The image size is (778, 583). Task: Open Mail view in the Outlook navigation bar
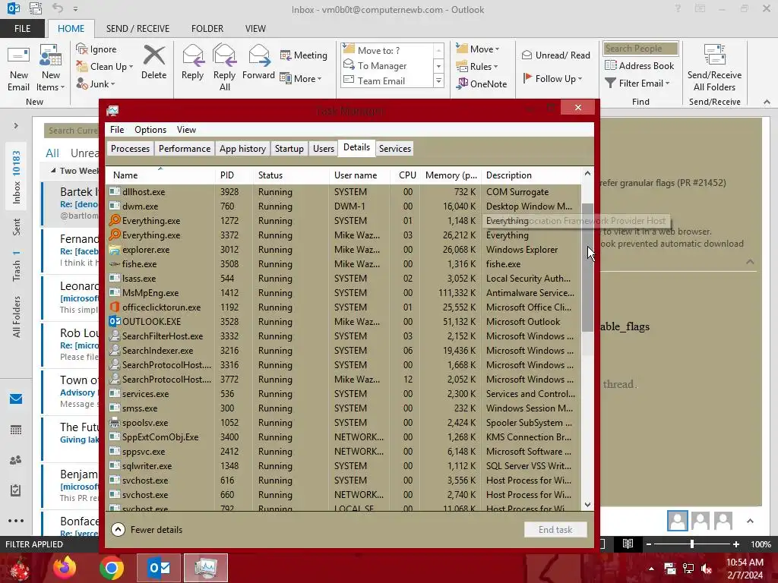tap(16, 399)
